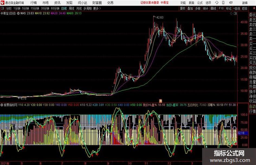
Task: Click the 五日利比: 73.63 value
Action: pos(197,105)
